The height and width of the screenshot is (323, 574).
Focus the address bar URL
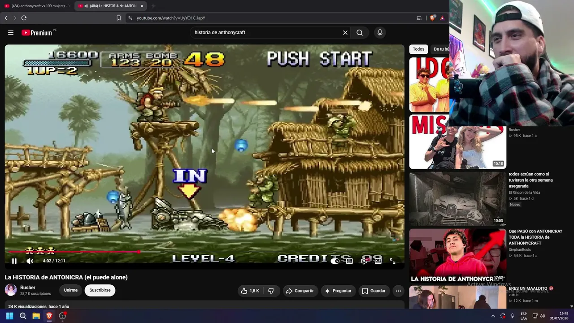tap(171, 18)
